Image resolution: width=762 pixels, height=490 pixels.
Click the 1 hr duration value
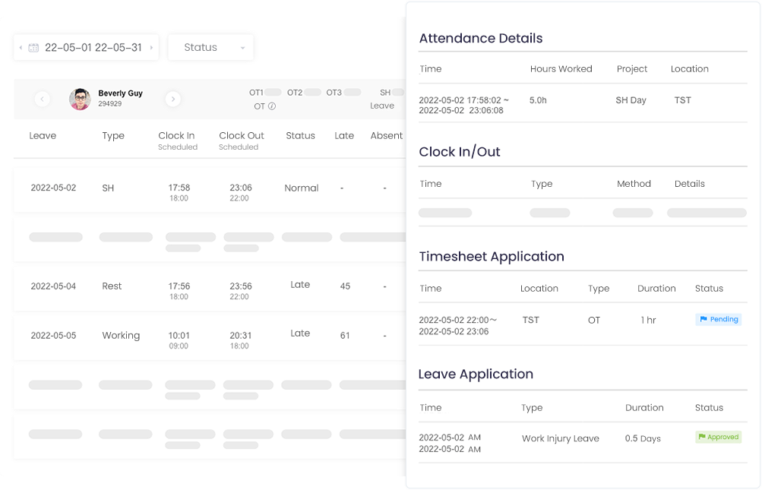648,321
